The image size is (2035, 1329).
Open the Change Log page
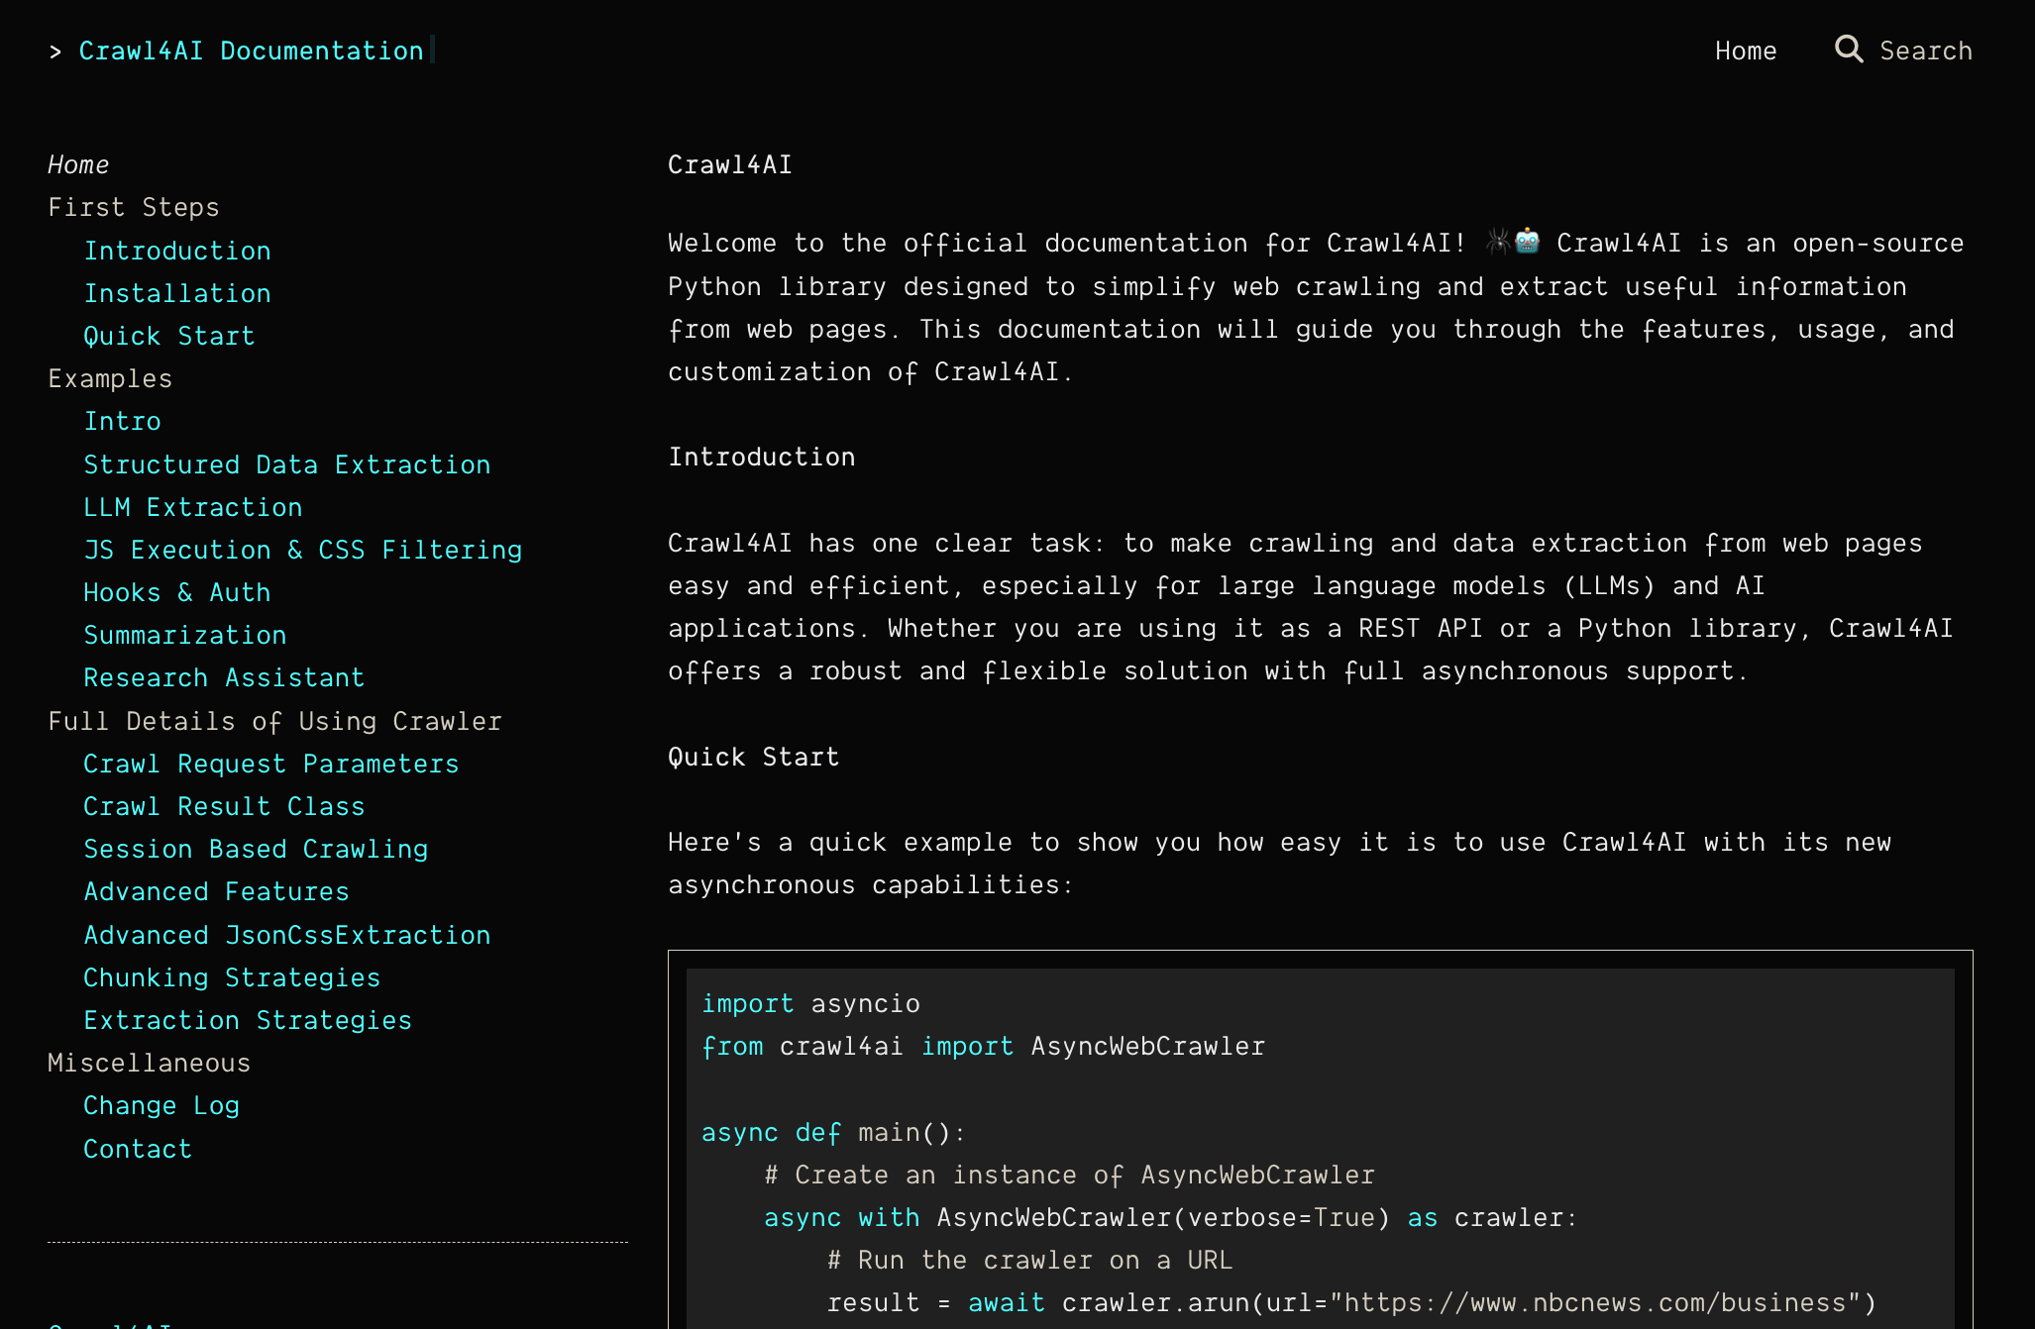[x=161, y=1105]
